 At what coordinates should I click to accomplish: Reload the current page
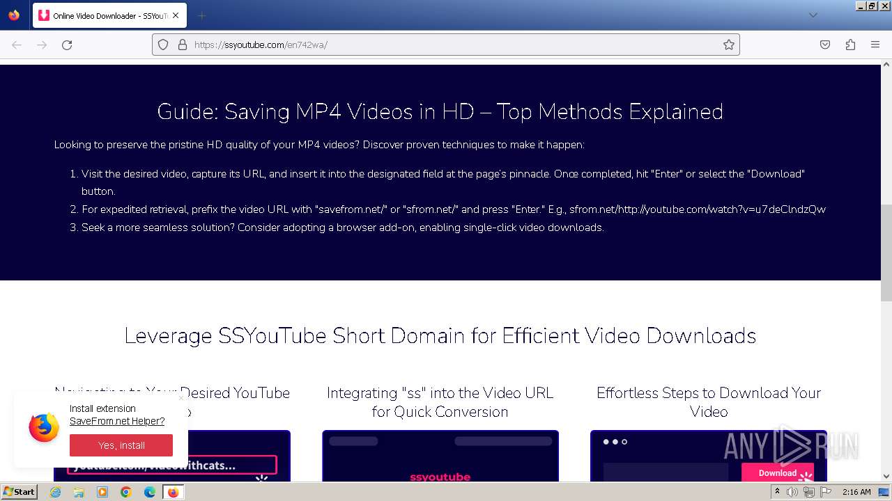pos(67,45)
